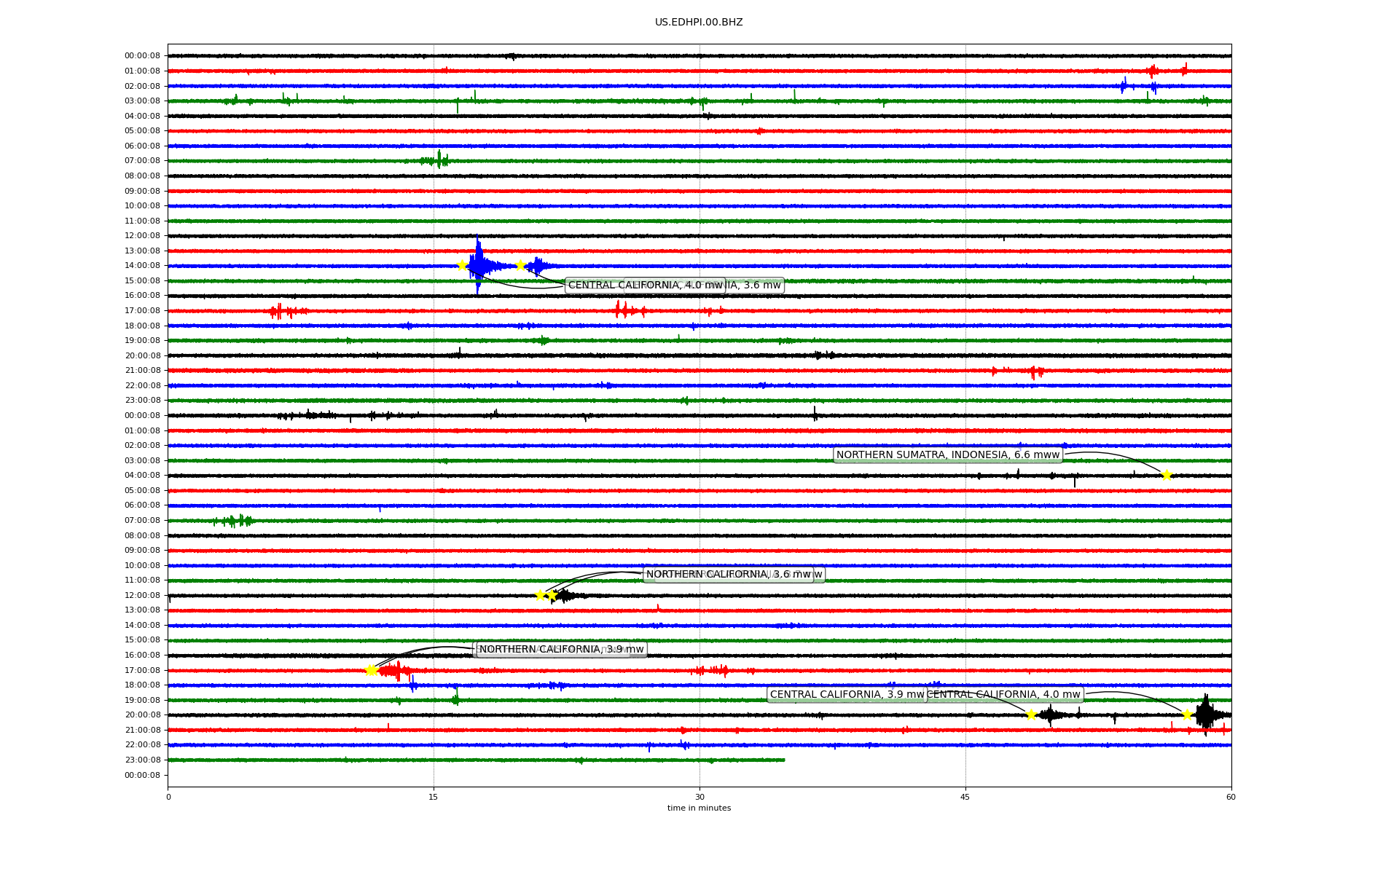Click the Northern California, 3.6 mw annotation
The height and width of the screenshot is (874, 1399).
pos(729,575)
